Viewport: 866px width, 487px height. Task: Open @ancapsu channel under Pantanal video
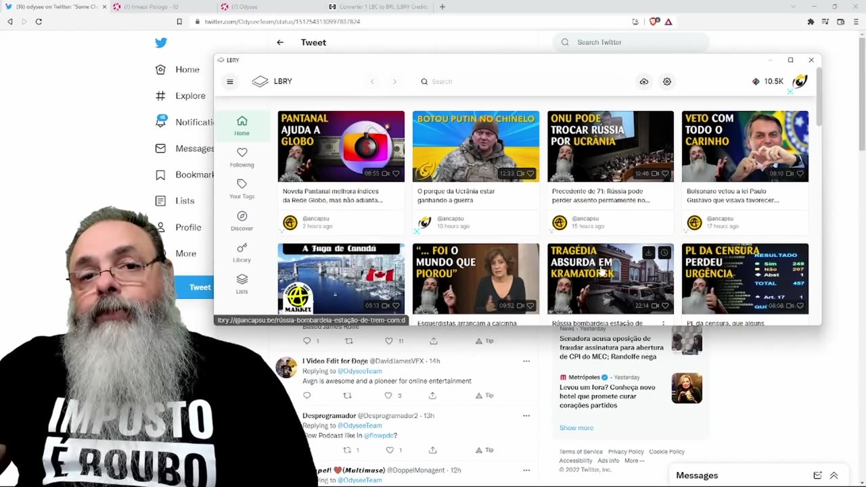point(316,219)
